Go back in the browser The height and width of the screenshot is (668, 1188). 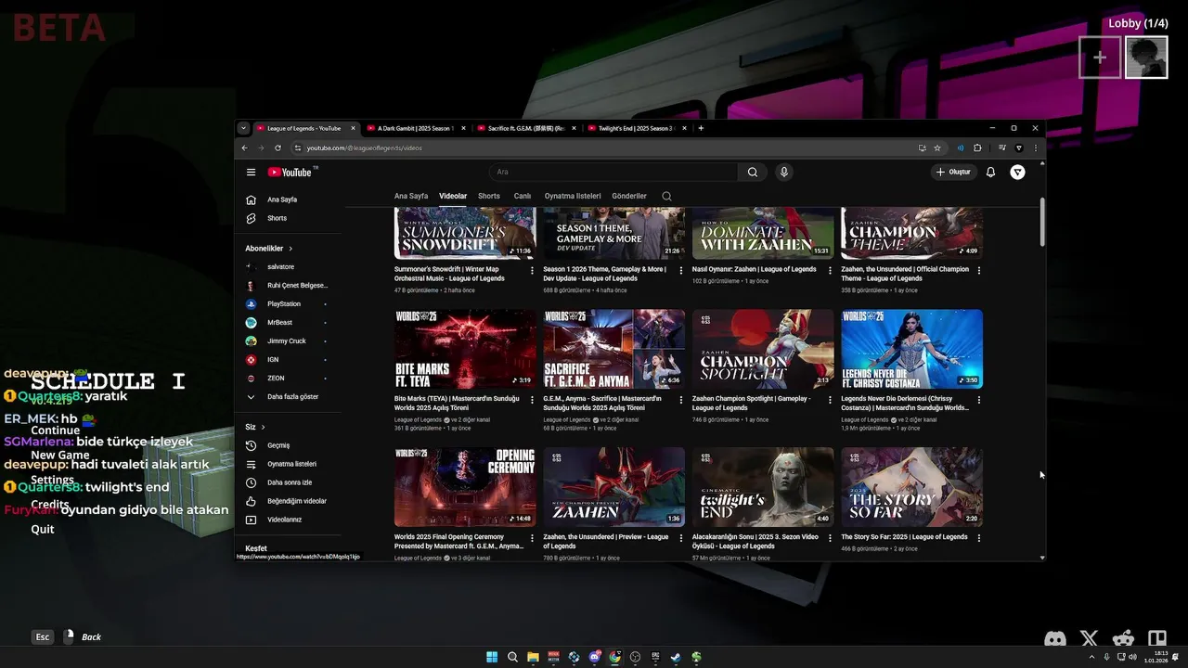tap(244, 148)
